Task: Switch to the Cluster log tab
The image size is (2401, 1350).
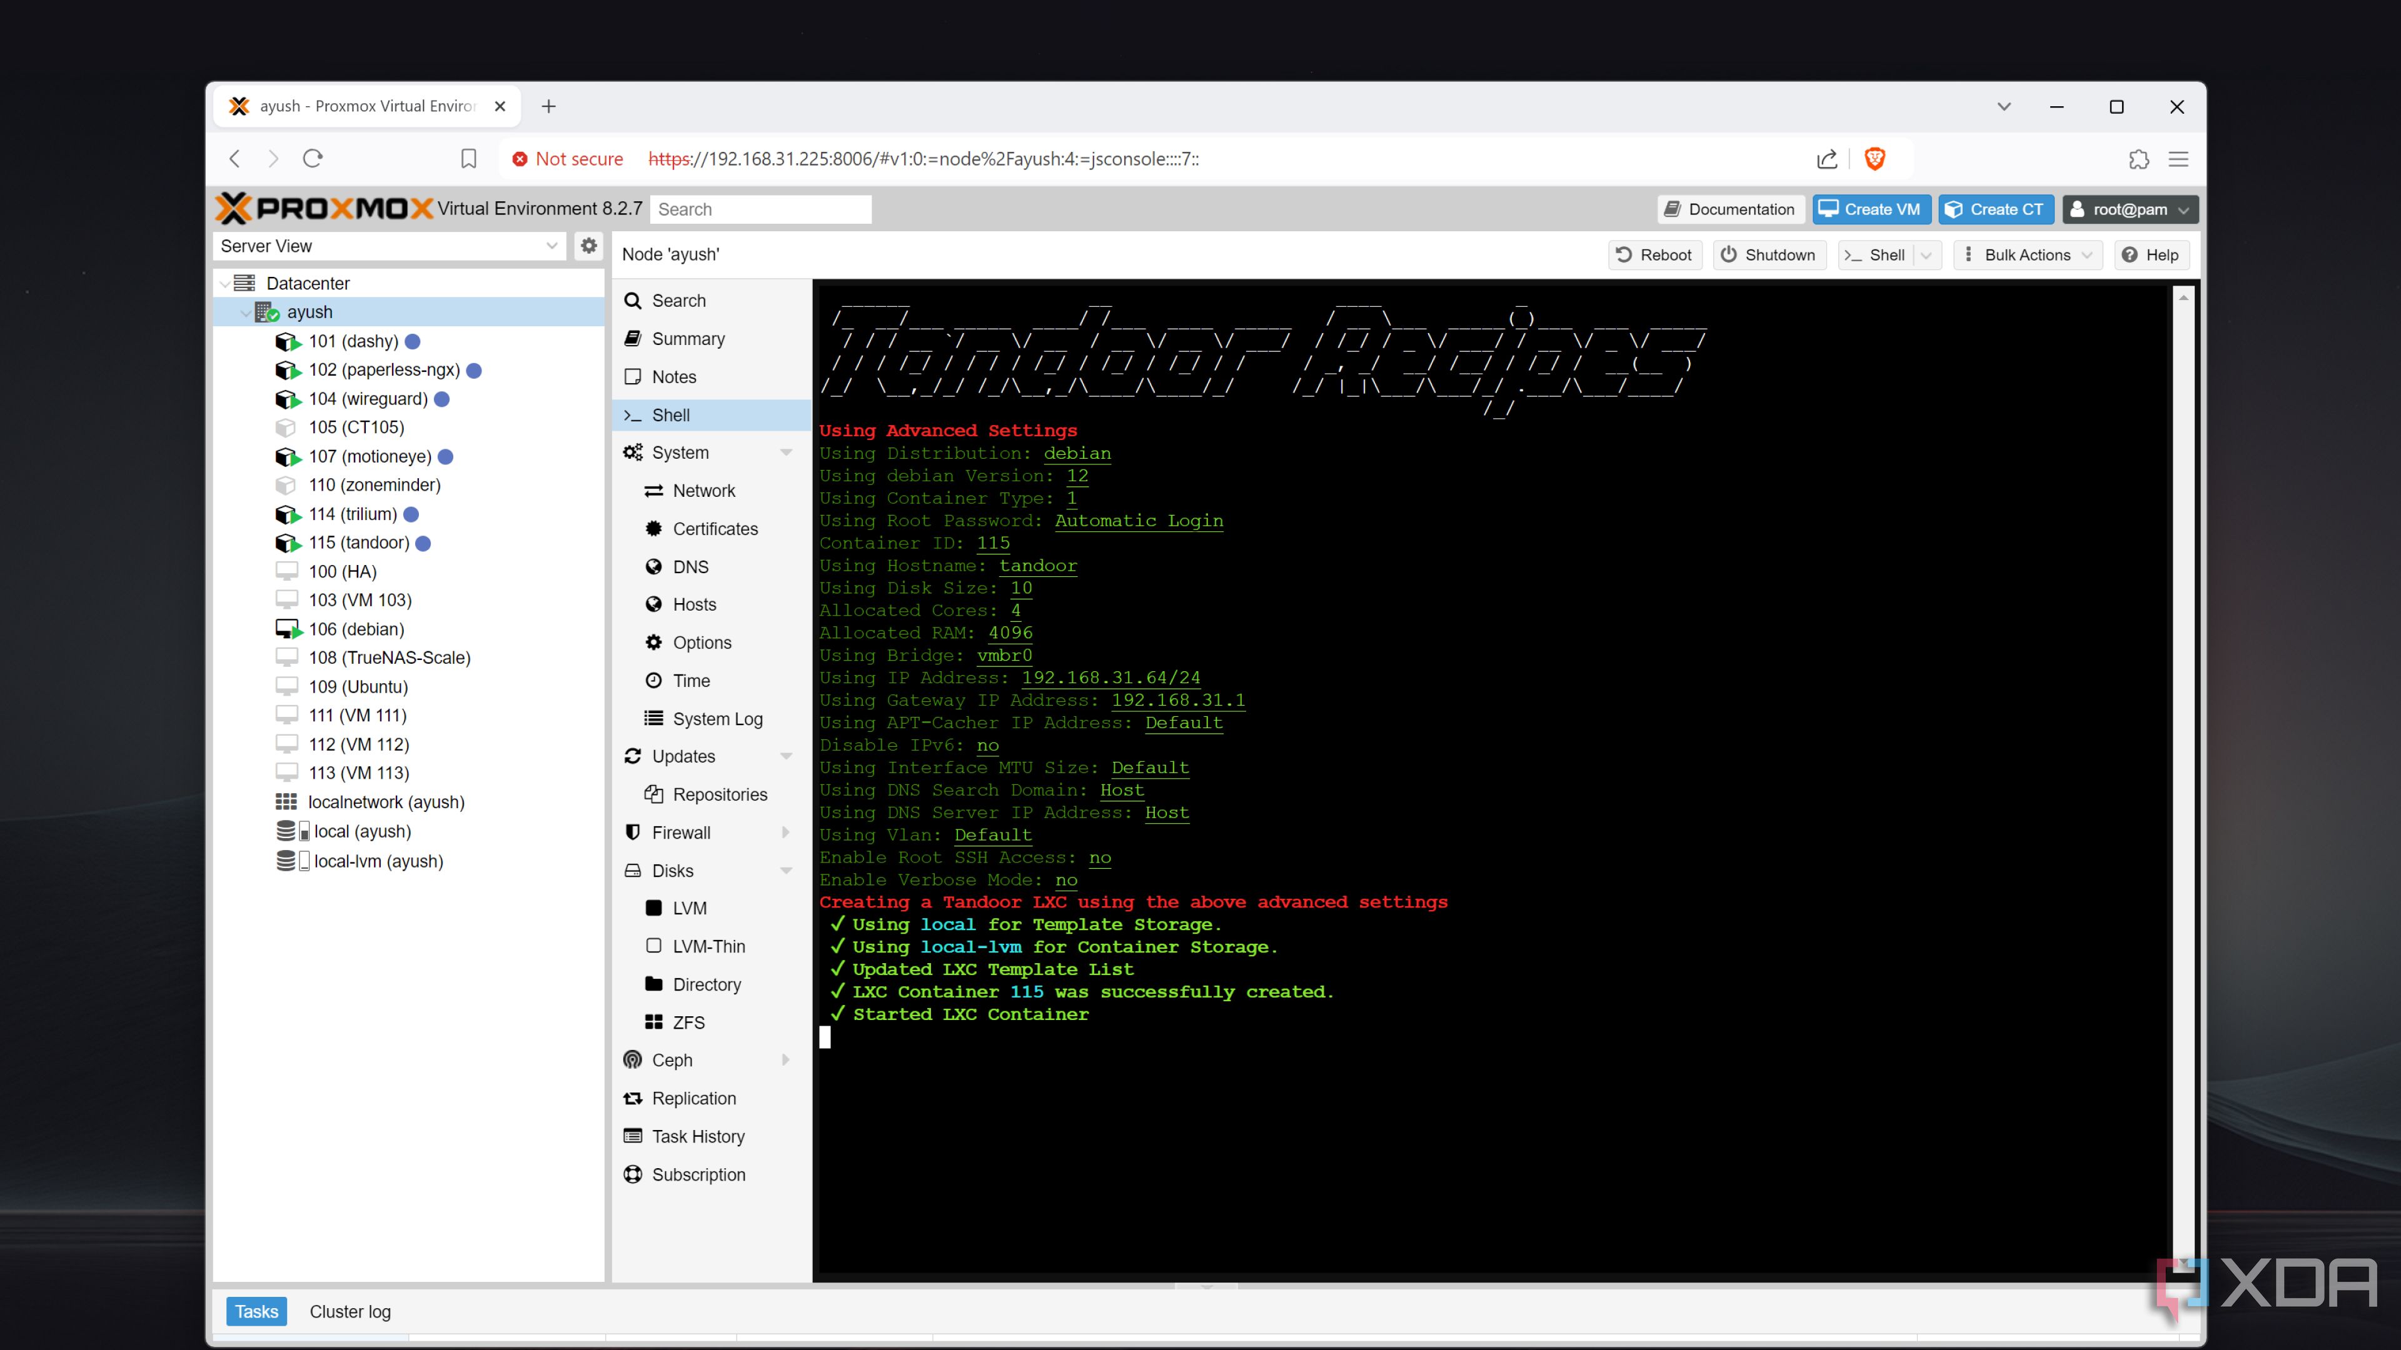Action: (x=350, y=1312)
